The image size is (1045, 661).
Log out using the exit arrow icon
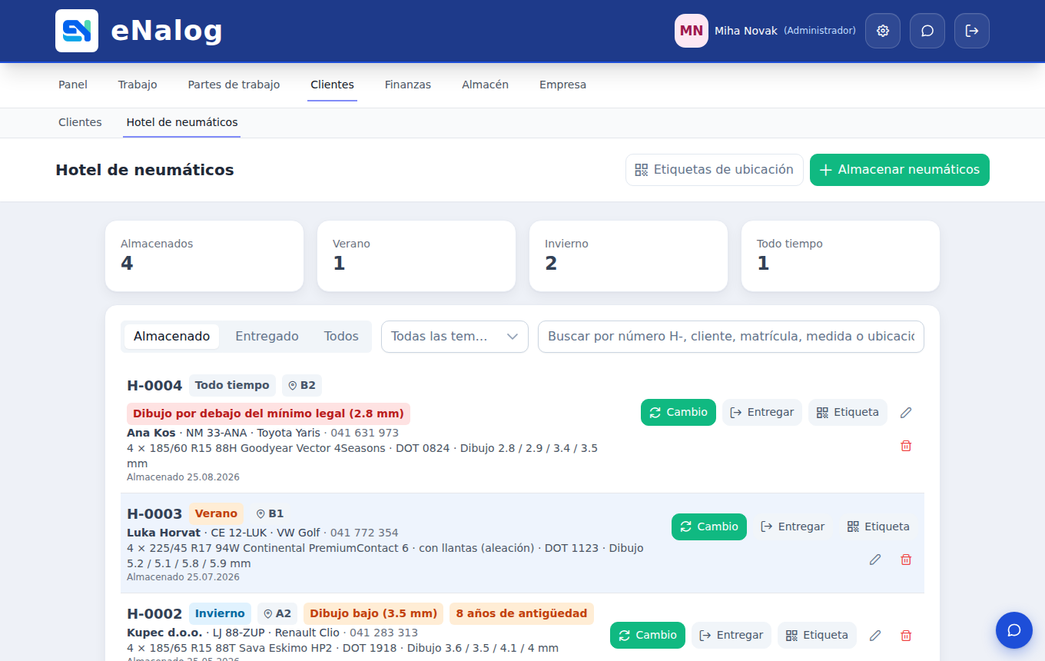972,31
